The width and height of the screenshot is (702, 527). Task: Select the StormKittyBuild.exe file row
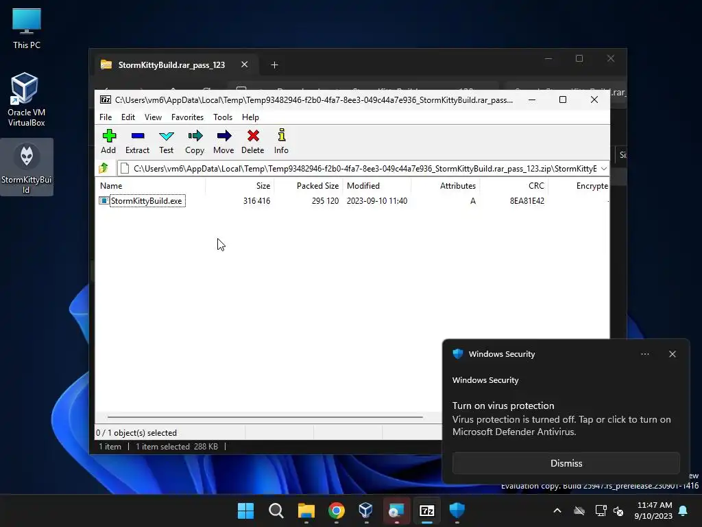[352, 201]
